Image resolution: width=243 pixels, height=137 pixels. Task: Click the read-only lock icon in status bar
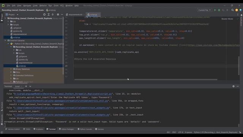pos(240,132)
